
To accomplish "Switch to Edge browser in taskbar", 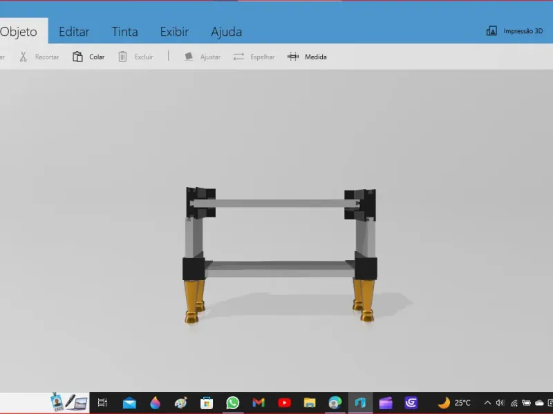I will [x=335, y=402].
